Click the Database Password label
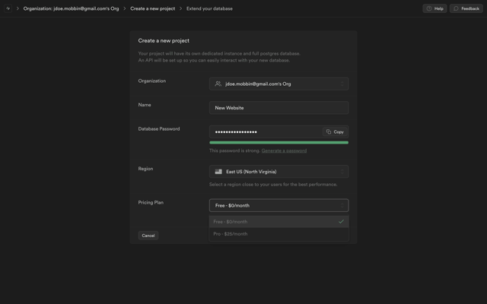The height and width of the screenshot is (304, 487). pos(159,128)
